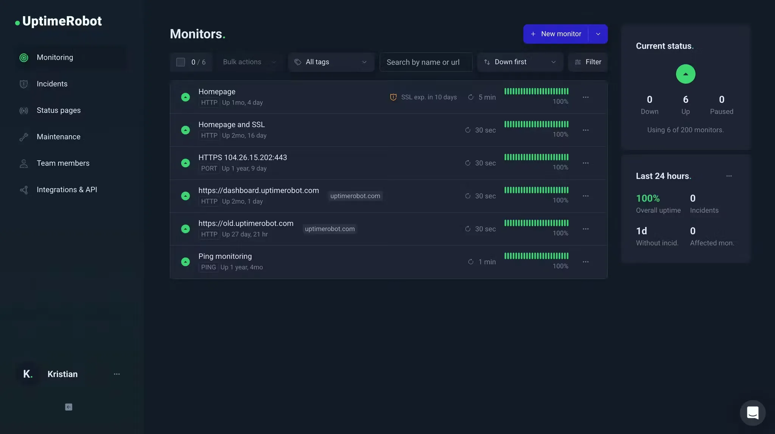The width and height of the screenshot is (775, 434).
Task: Click the Monitoring target icon
Action: (24, 57)
